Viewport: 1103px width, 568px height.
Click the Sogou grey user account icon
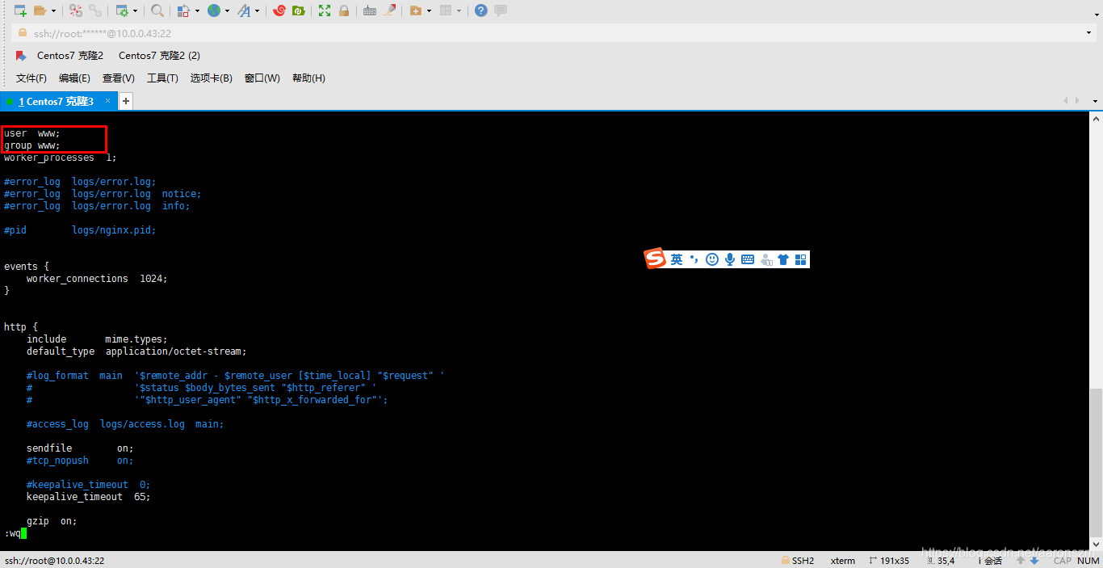pyautogui.click(x=766, y=259)
